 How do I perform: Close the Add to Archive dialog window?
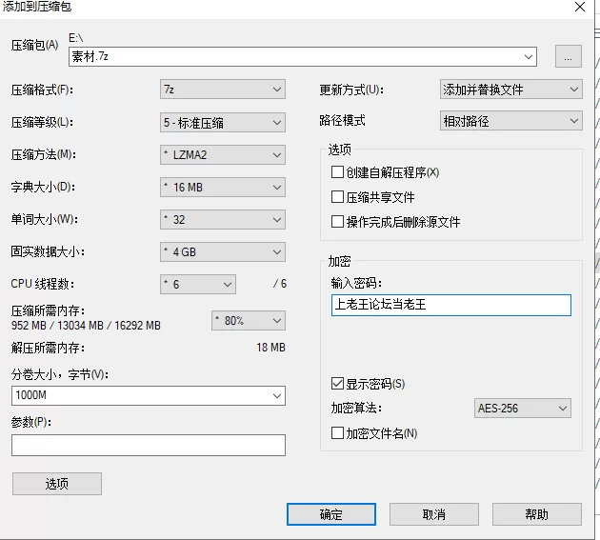pyautogui.click(x=580, y=8)
